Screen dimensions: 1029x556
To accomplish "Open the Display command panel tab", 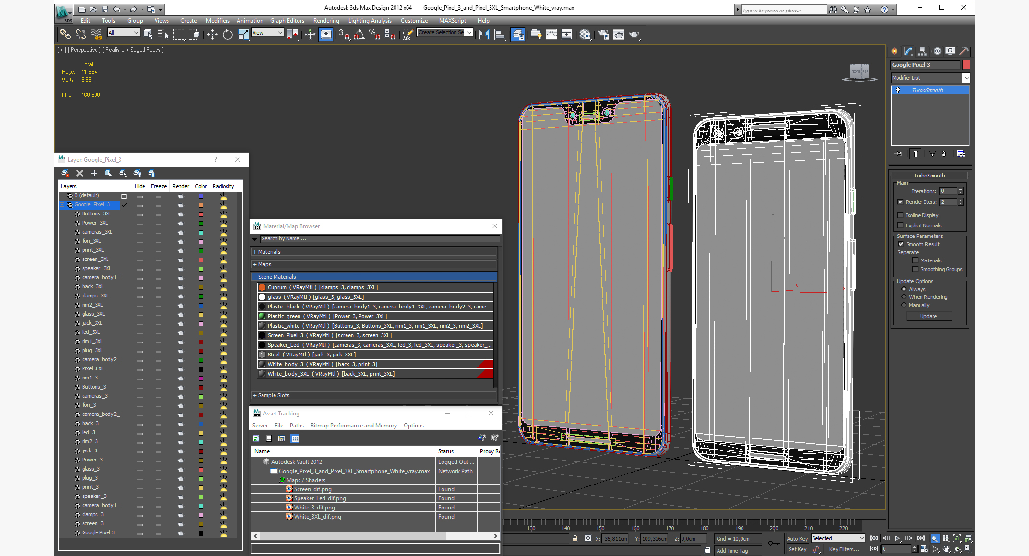I will pos(950,51).
